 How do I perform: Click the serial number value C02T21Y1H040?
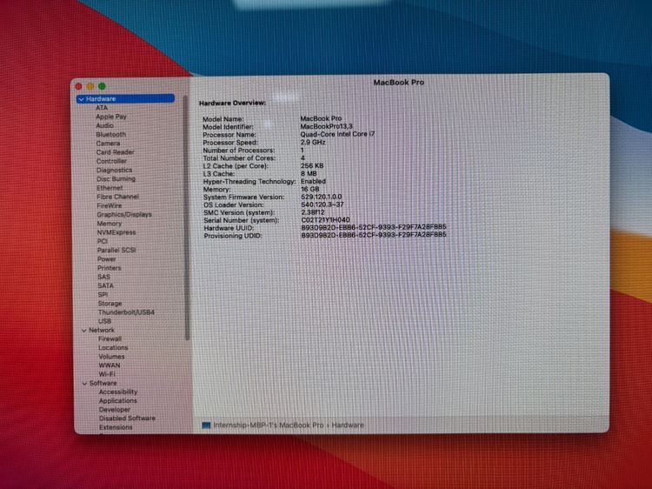click(325, 220)
